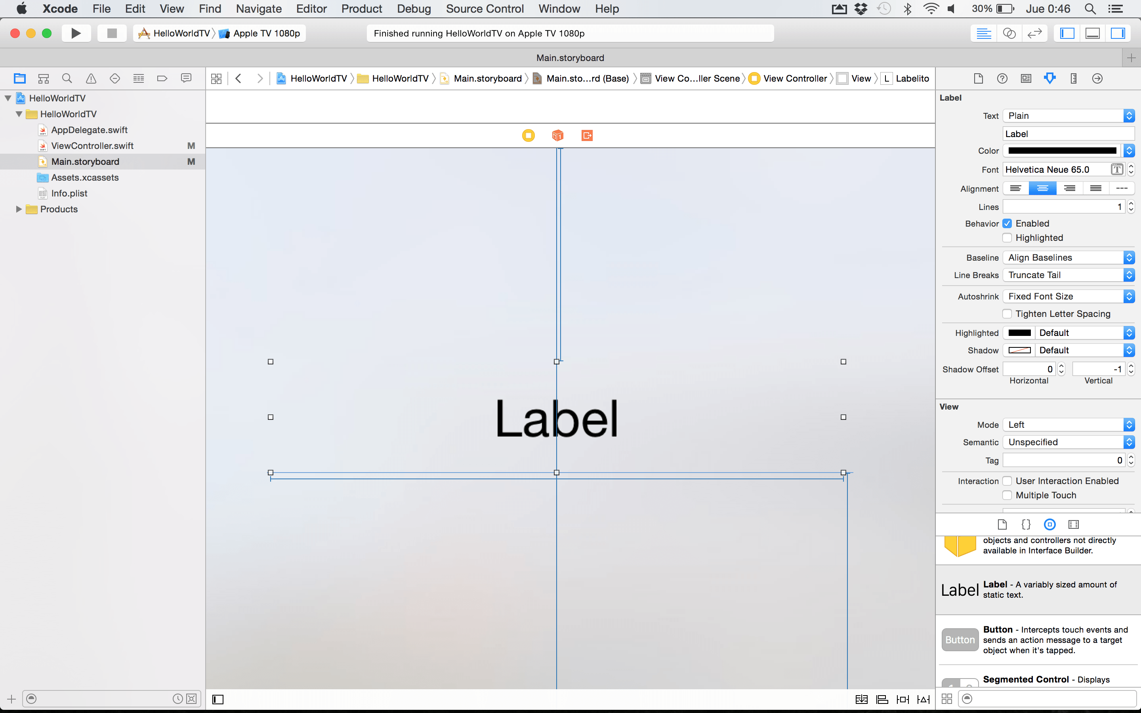This screenshot has height=713, width=1141.
Task: Click the Label text input field
Action: 1068,134
